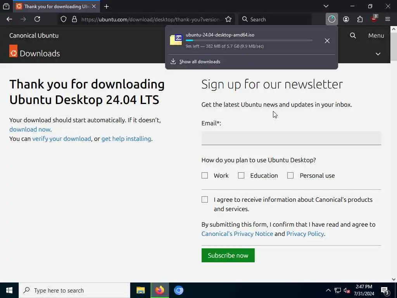This screenshot has width=397, height=298.
Task: Click the Ubuntu logo beside Downloads
Action: click(14, 51)
